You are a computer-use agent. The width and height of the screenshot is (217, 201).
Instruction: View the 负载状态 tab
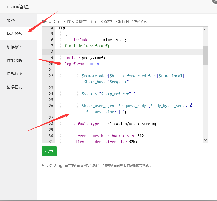[15, 74]
